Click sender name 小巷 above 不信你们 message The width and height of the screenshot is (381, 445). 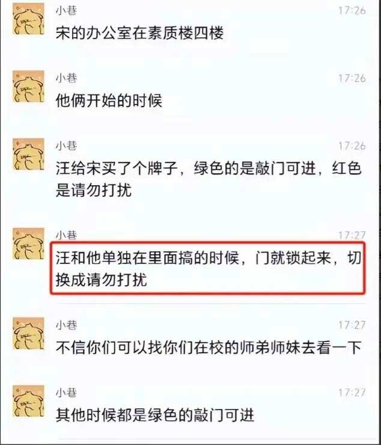click(66, 325)
